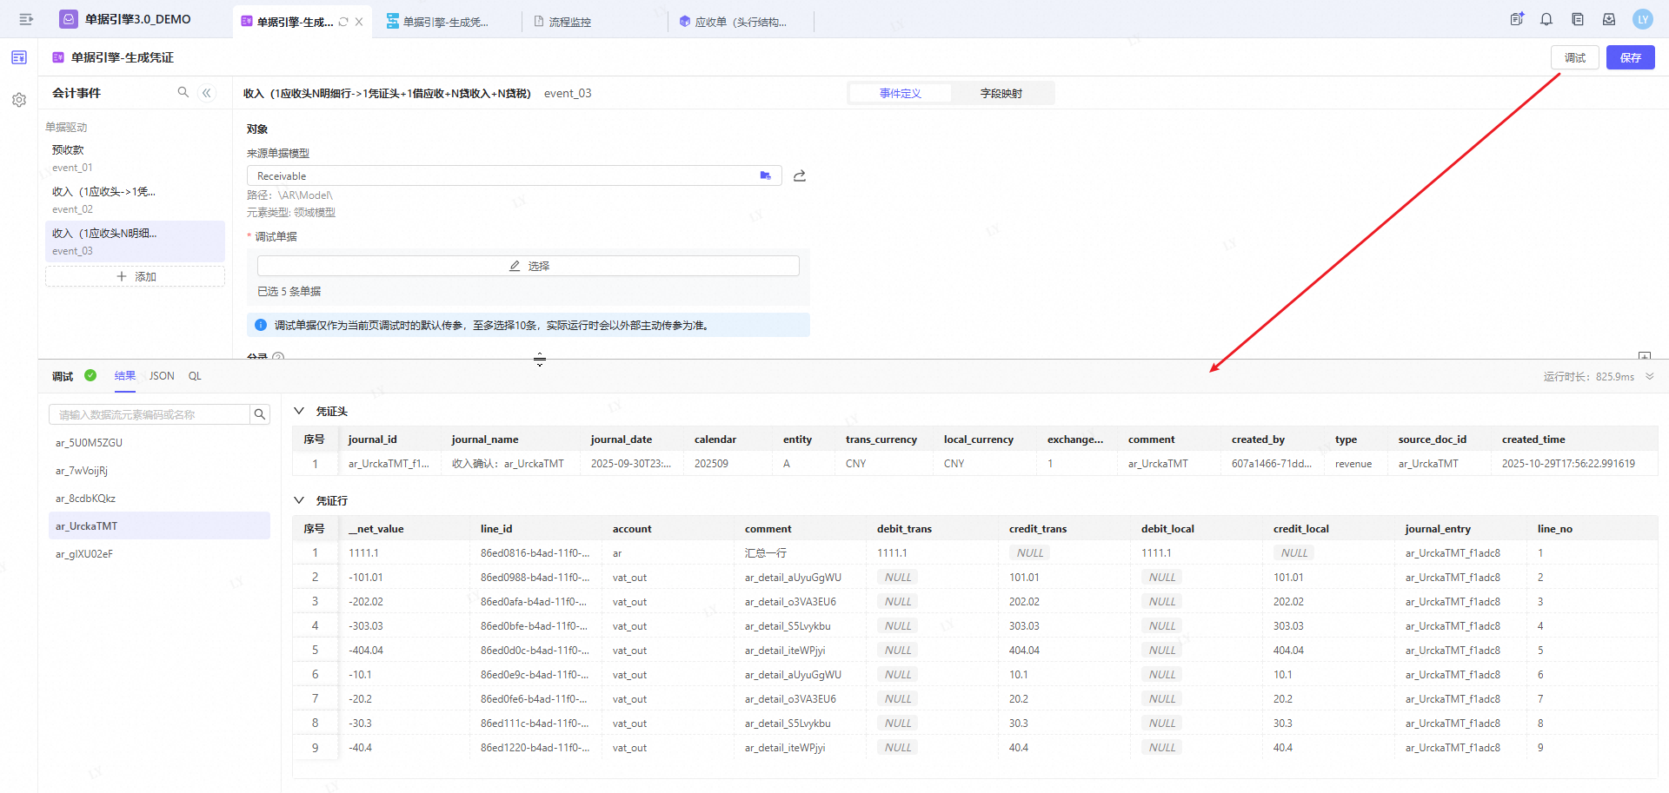Open the LY user avatar
The height and width of the screenshot is (793, 1669).
pos(1643,19)
